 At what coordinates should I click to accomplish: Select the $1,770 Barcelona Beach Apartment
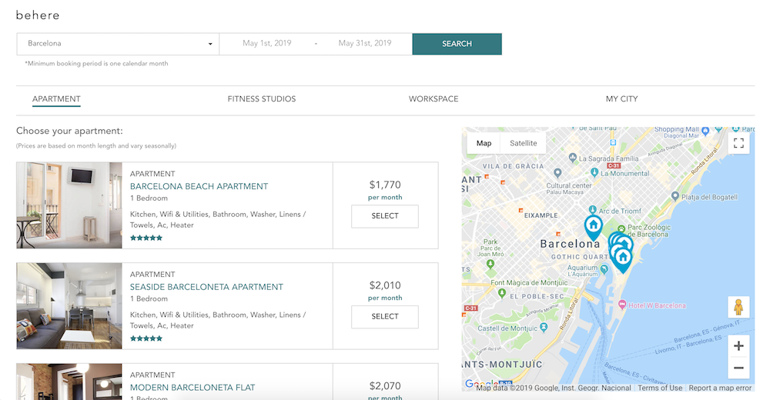point(385,216)
